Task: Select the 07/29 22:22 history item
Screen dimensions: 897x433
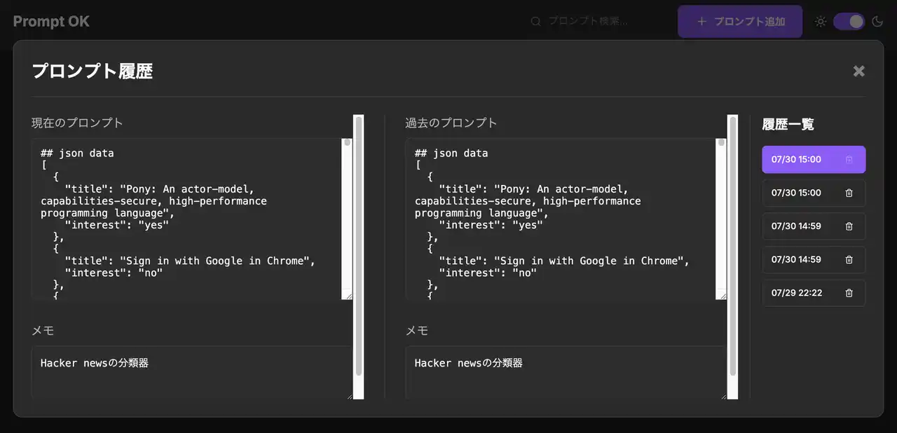Action: tap(797, 293)
